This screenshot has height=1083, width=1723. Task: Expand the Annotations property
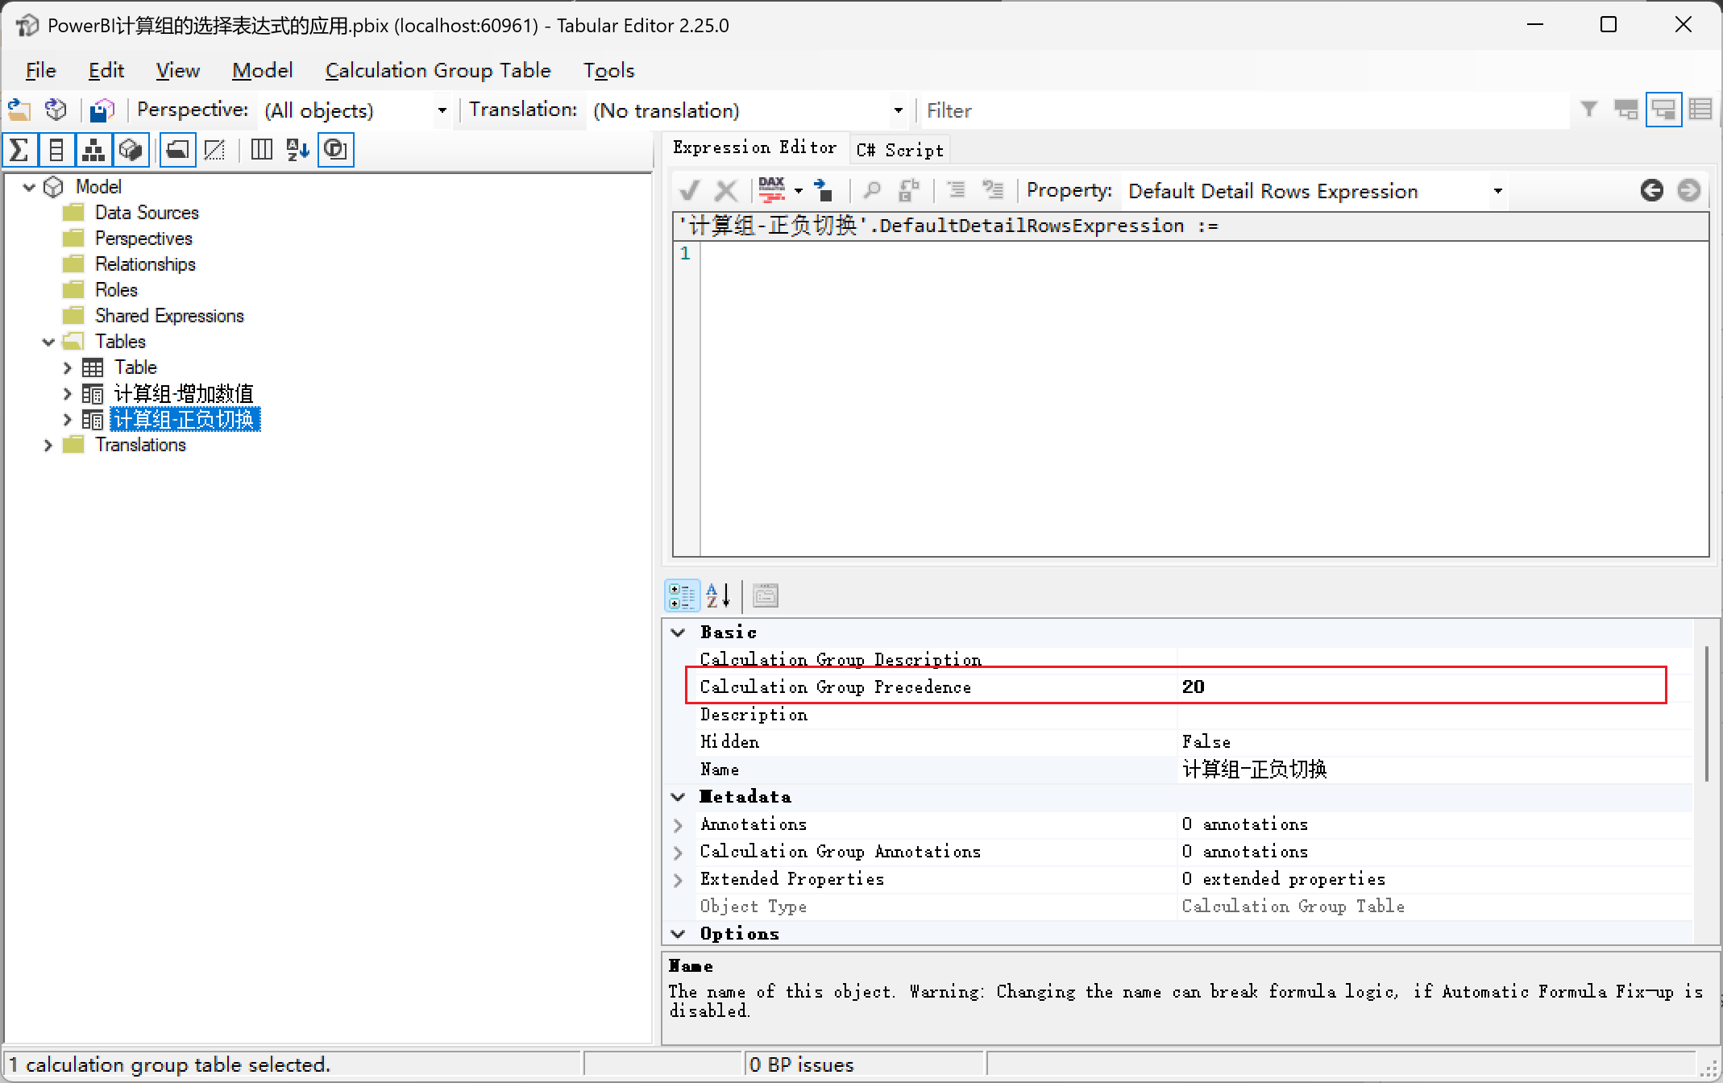point(679,825)
